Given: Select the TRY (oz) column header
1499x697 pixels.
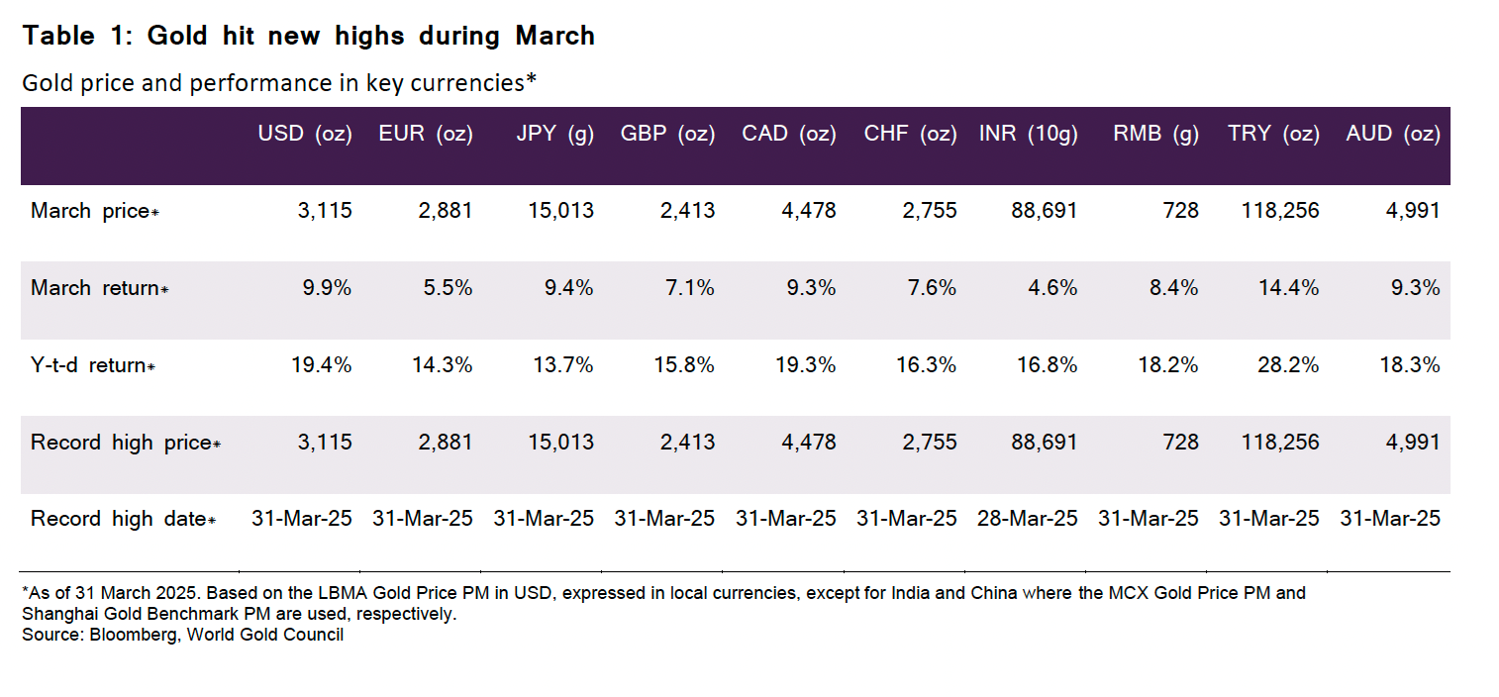Looking at the screenshot, I should pos(1273,135).
